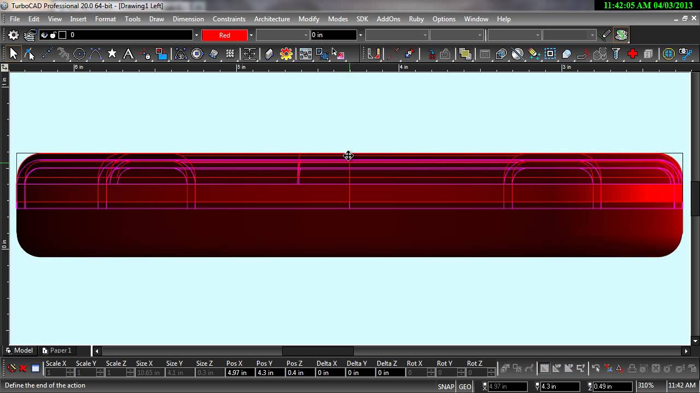
Task: Switch to the Model tab
Action: (20, 350)
